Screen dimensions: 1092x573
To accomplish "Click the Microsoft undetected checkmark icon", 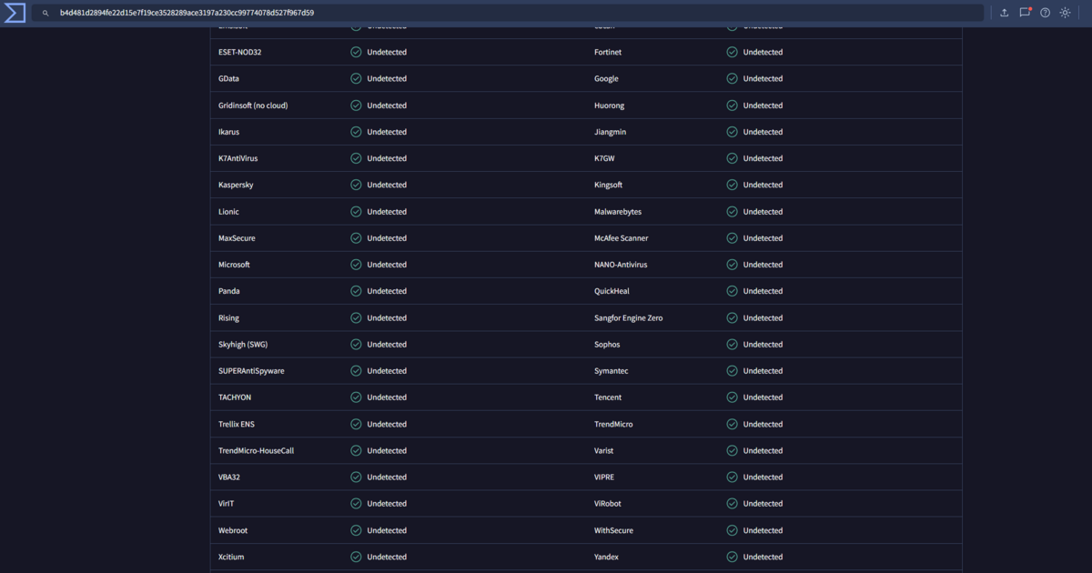I will pos(356,265).
